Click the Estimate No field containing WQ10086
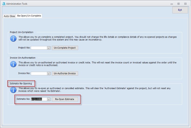The height and width of the screenshot is (128, 191). point(39,99)
